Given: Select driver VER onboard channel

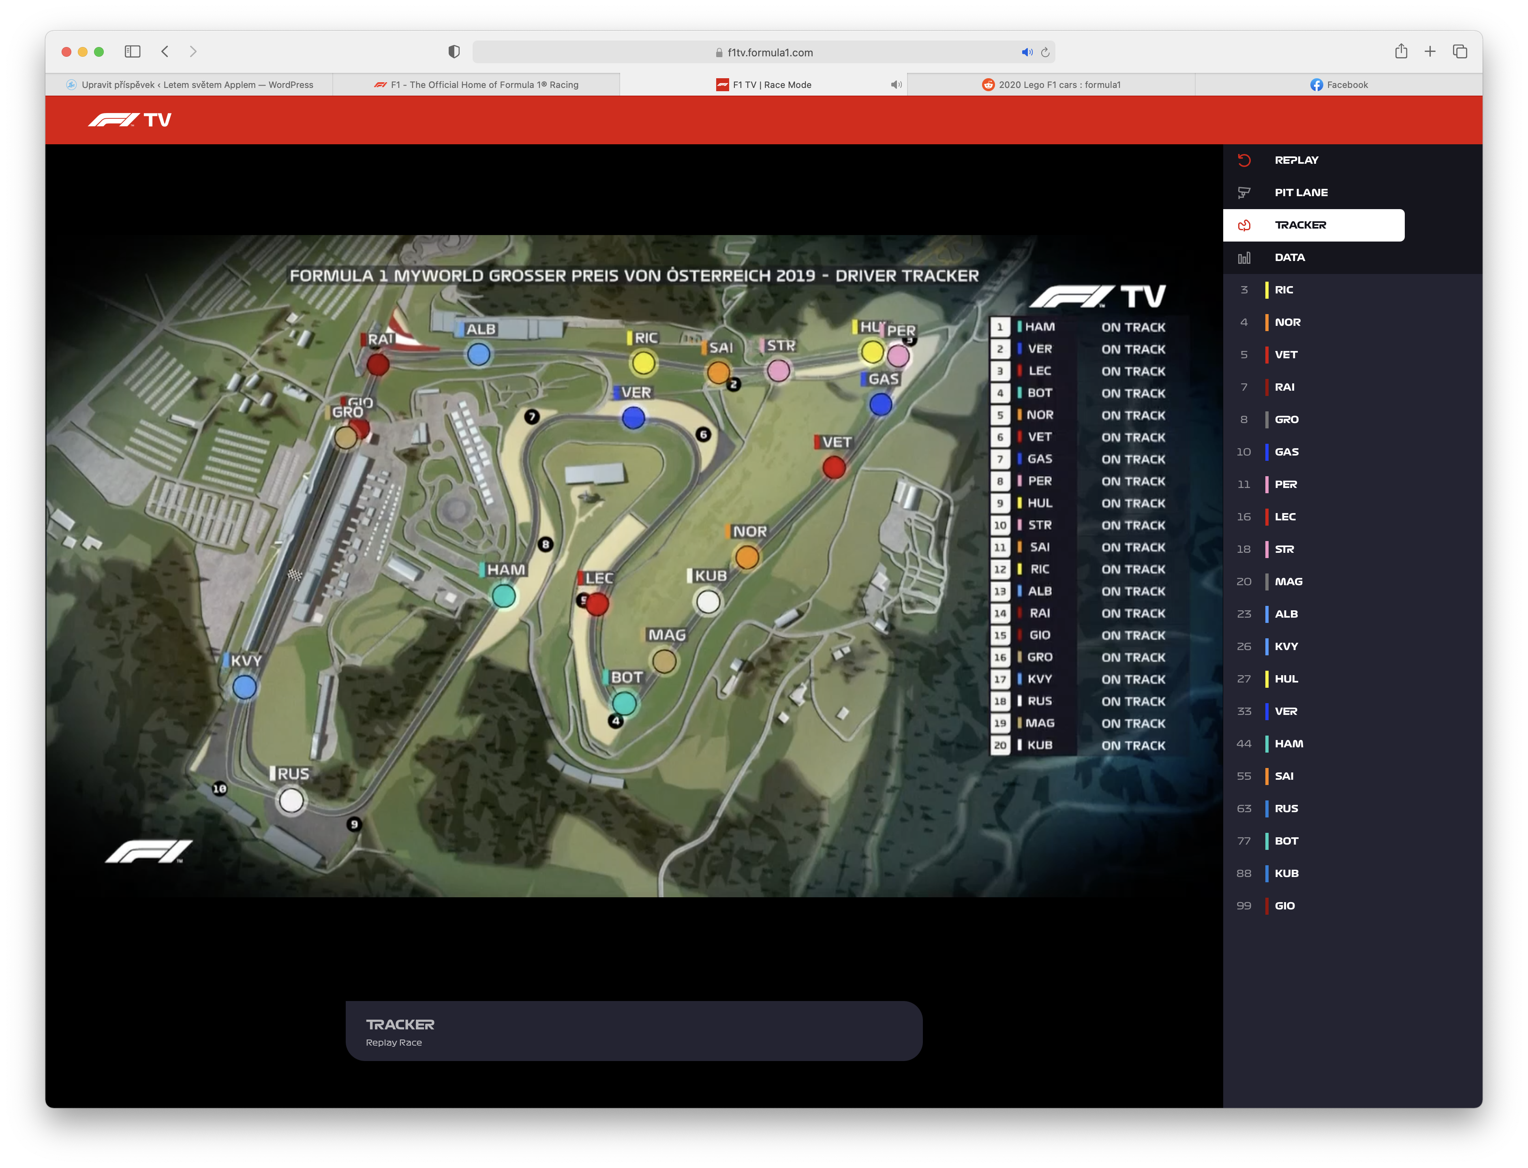Looking at the screenshot, I should (1285, 711).
